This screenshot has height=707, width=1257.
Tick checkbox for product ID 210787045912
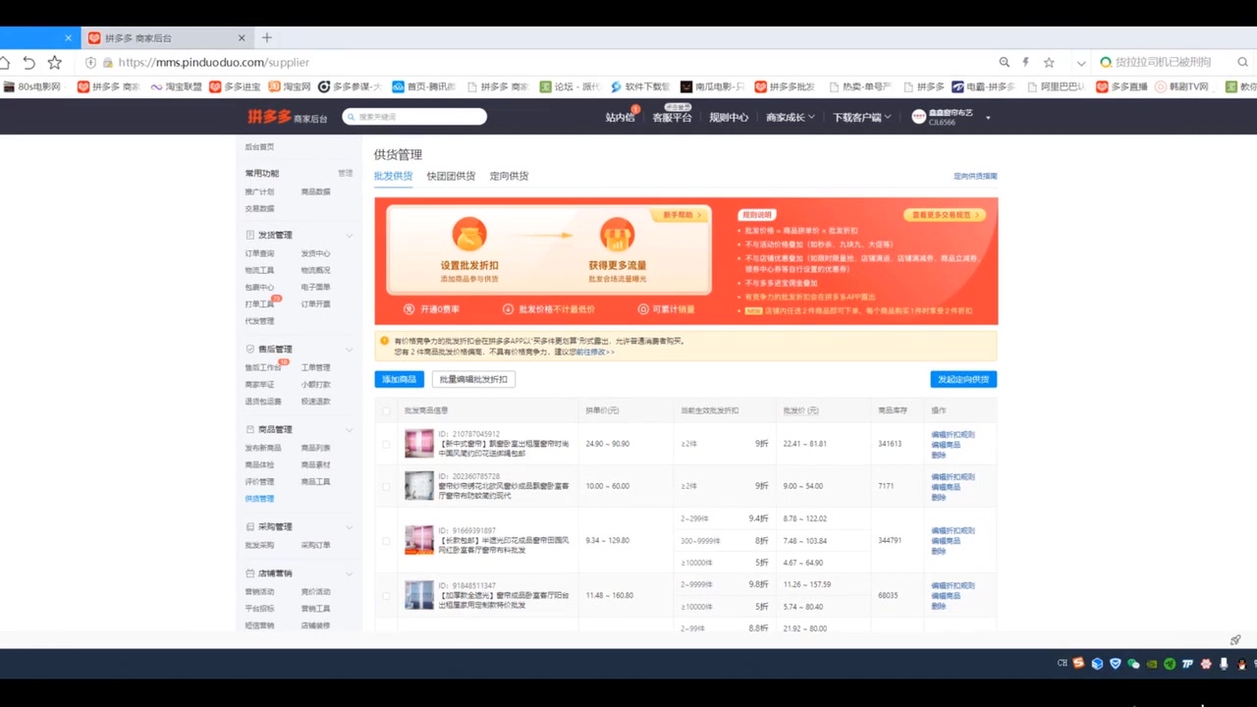(x=386, y=444)
